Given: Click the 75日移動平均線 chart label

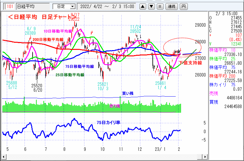Looking at the screenshot, I should click(x=79, y=67).
